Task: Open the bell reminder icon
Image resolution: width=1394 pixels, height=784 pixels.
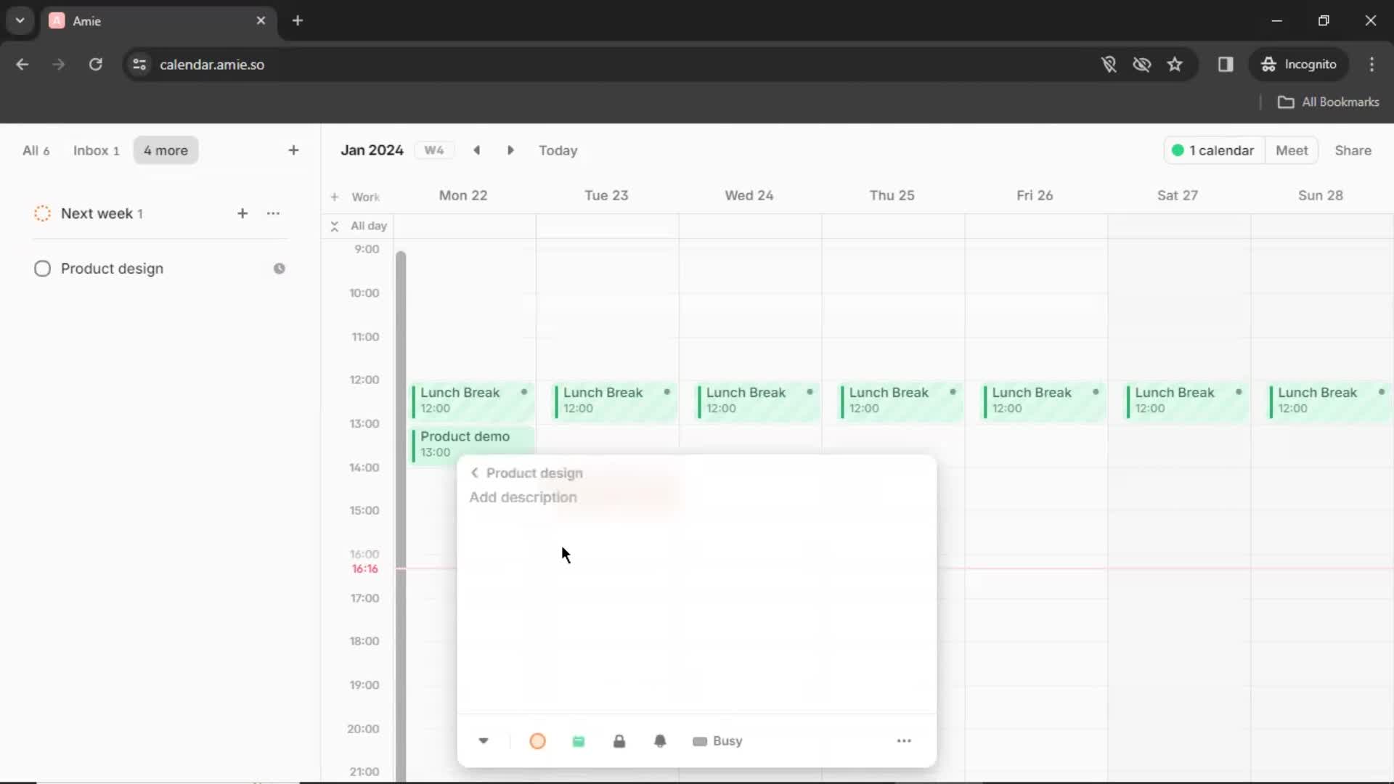Action: pyautogui.click(x=660, y=741)
